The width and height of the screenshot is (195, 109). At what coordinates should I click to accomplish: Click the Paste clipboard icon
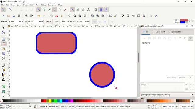click(x=62, y=16)
